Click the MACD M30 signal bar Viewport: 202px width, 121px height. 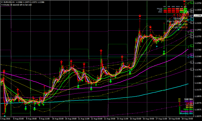tap(177, 9)
